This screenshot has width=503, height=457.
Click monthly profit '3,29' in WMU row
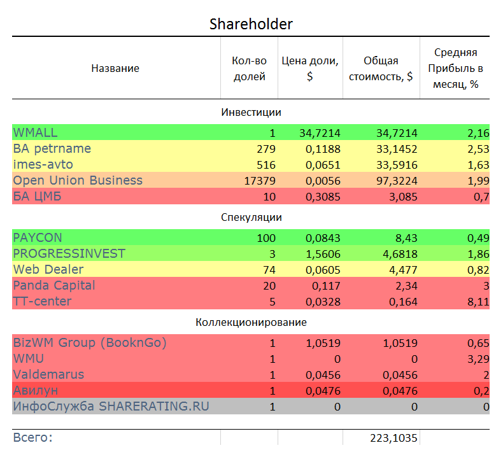click(478, 359)
